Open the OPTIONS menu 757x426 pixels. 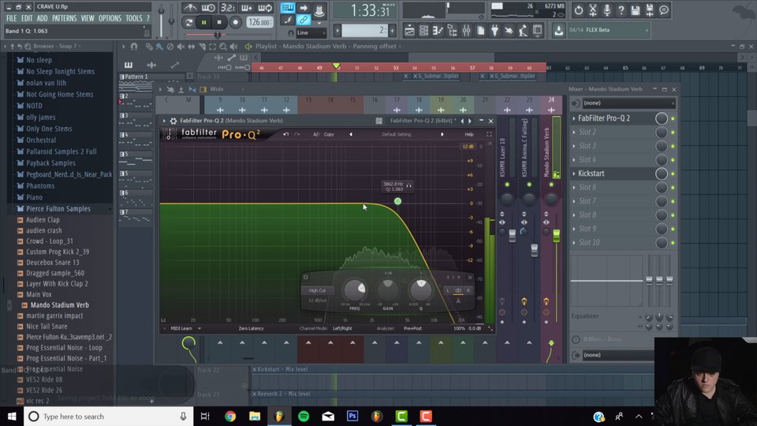coord(110,18)
